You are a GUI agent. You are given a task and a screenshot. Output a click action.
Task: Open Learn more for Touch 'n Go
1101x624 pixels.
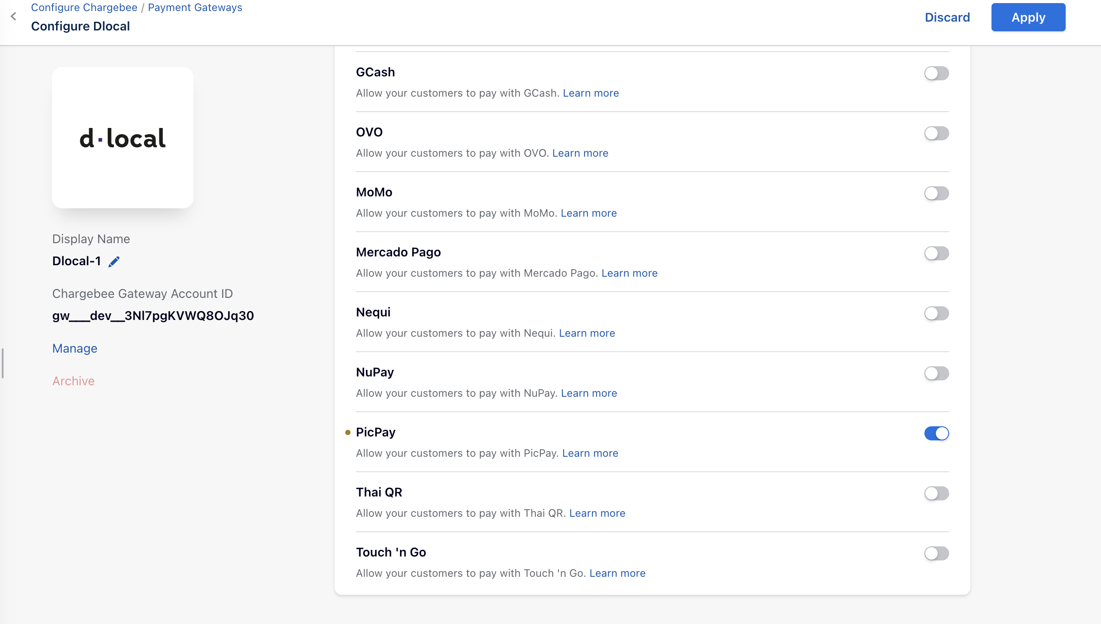point(618,573)
